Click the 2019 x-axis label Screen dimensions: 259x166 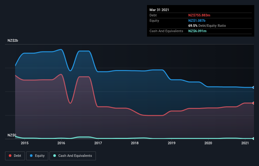point(172,143)
